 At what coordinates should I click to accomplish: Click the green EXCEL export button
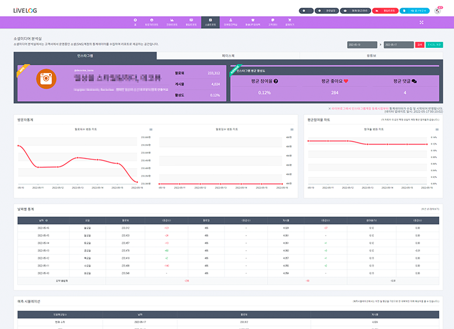pyautogui.click(x=434, y=45)
